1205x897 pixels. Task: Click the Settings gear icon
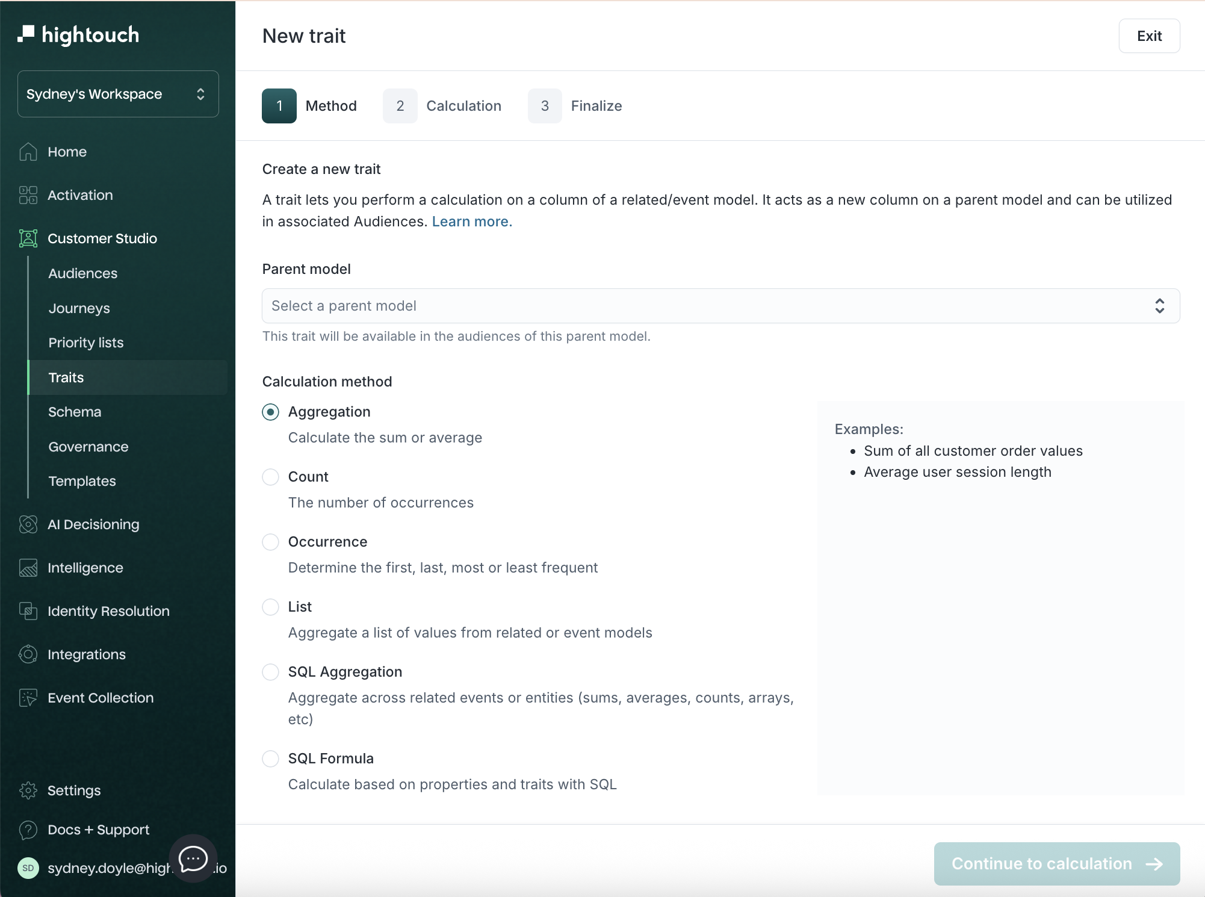click(28, 790)
